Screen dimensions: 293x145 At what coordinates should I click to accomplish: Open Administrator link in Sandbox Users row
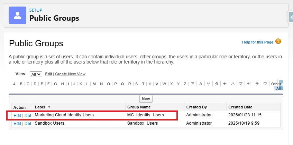click(199, 123)
